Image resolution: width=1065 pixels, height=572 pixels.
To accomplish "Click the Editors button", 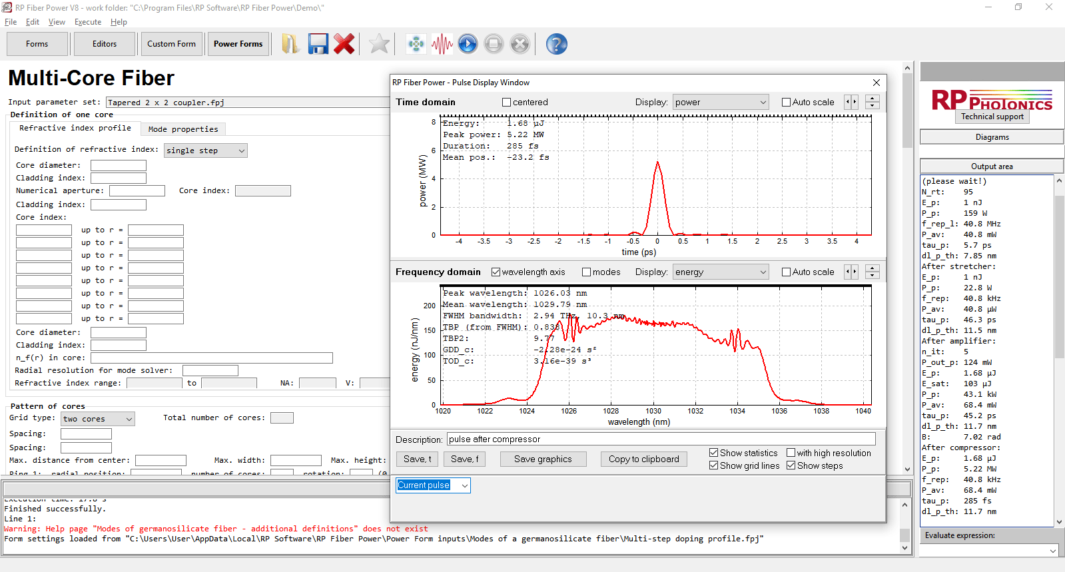I will click(x=105, y=44).
